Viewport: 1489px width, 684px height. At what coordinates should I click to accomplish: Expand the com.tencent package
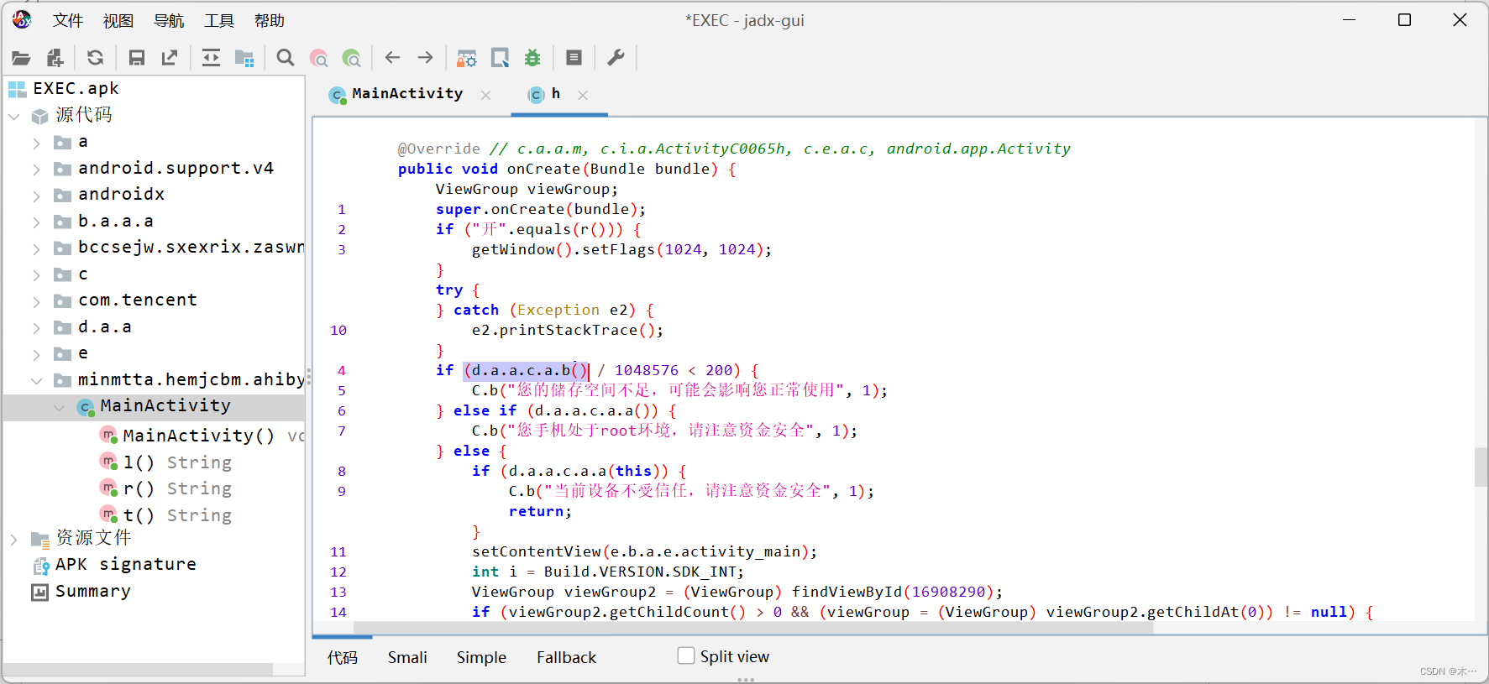pos(36,300)
